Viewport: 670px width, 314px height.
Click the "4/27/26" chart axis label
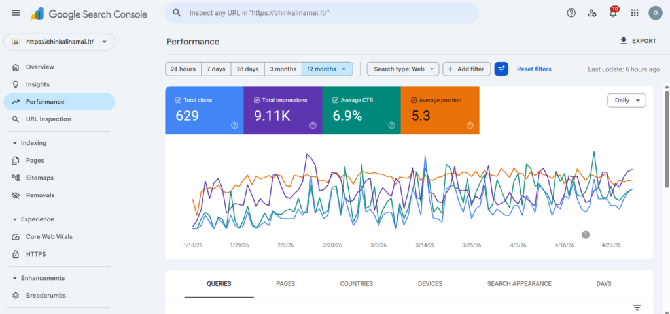612,245
